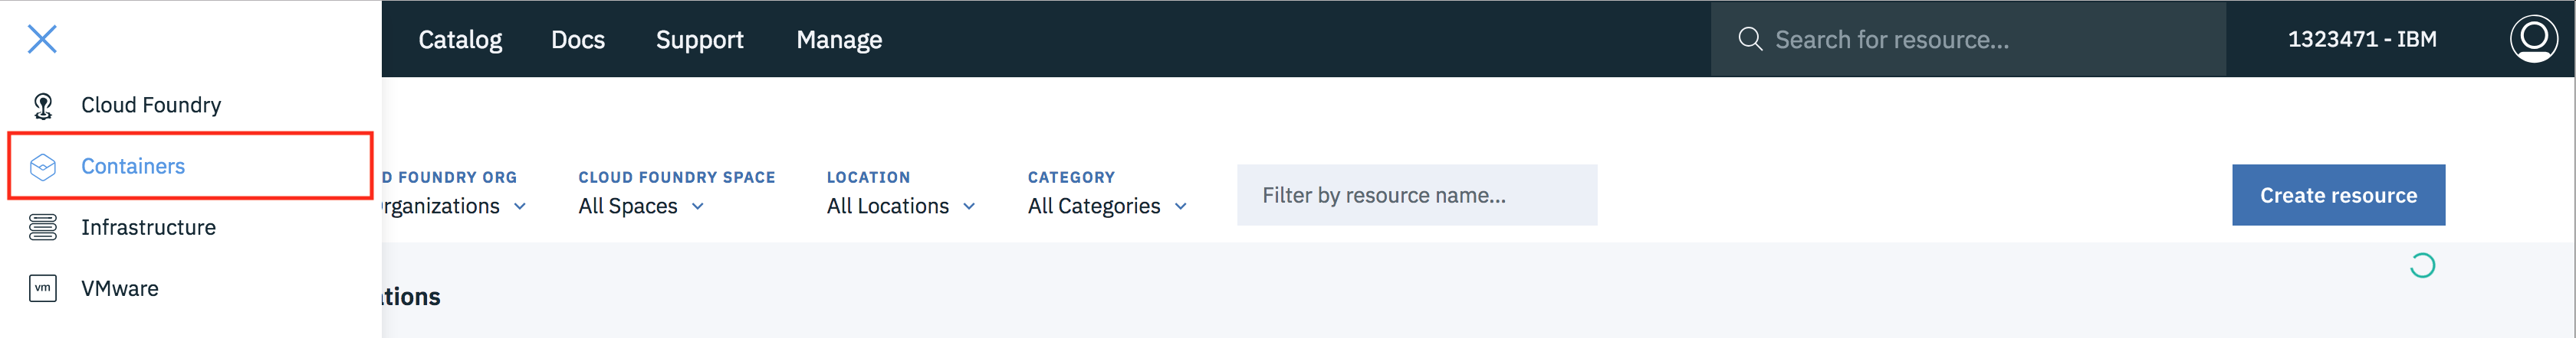Viewport: 2576px width, 338px height.
Task: Click the VMware icon
Action: tap(43, 288)
